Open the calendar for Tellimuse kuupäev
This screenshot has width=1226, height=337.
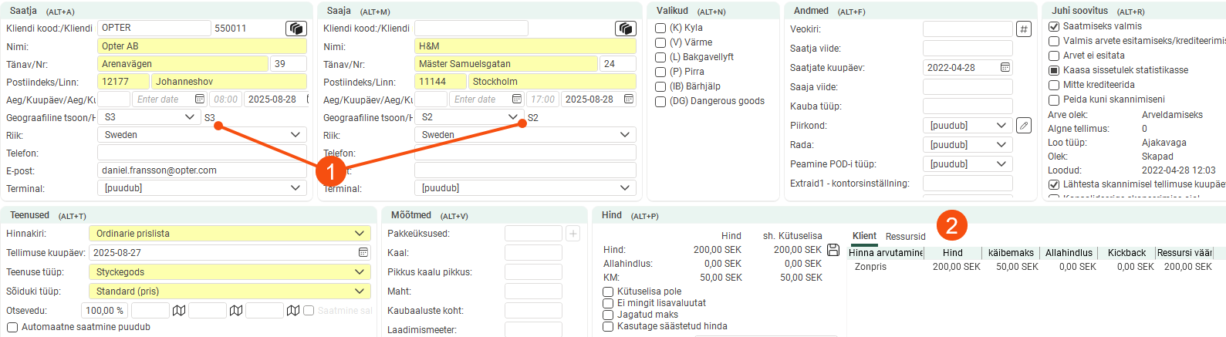[363, 253]
